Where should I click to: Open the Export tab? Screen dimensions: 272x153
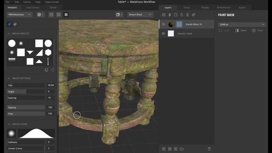coord(242,8)
